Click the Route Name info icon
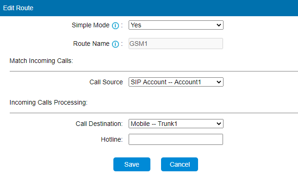 coord(115,44)
